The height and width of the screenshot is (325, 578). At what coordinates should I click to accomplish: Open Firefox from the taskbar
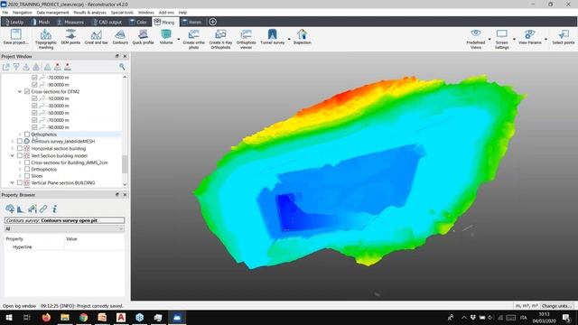point(46,317)
